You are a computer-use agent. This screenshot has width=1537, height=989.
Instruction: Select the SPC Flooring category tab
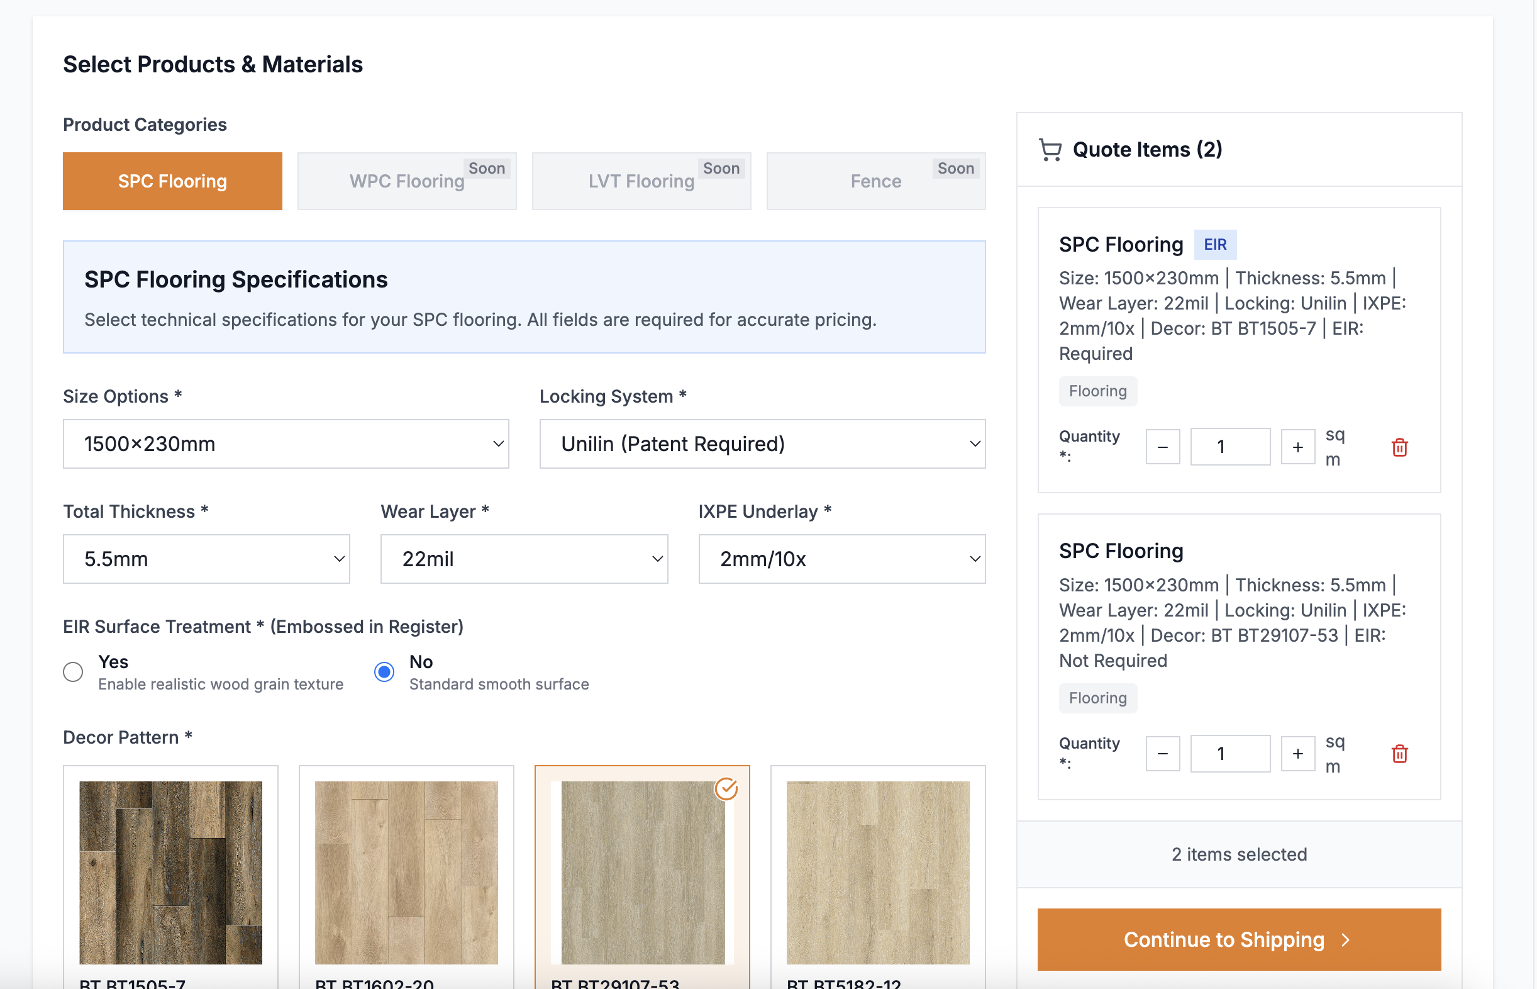click(172, 181)
